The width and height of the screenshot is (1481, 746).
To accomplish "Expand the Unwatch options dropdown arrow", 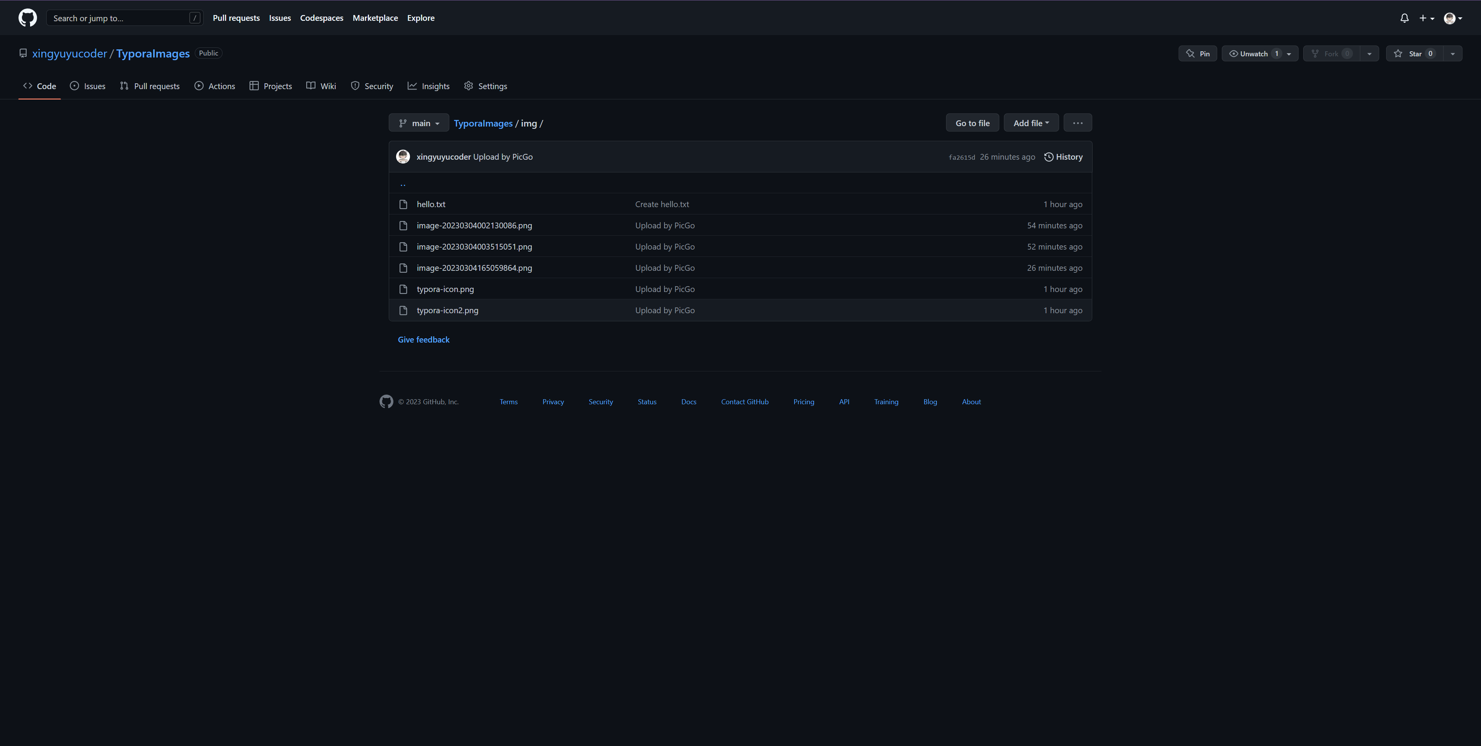I will click(1289, 54).
